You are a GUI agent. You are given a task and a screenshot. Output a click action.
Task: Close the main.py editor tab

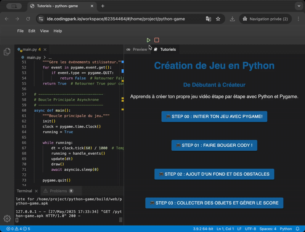pyautogui.click(x=46, y=50)
